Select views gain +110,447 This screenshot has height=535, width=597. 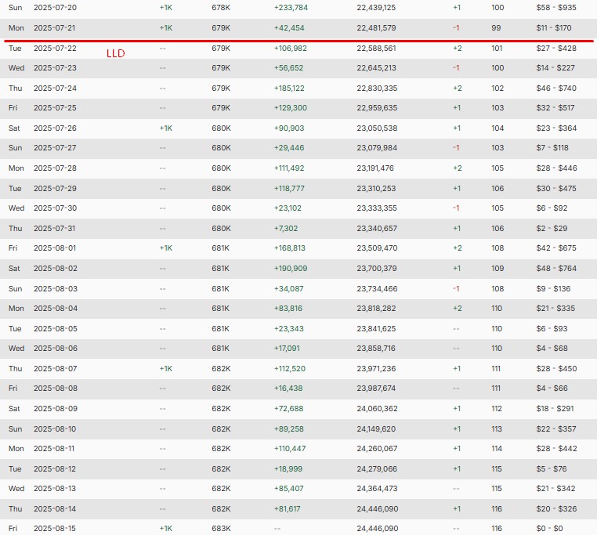[290, 449]
